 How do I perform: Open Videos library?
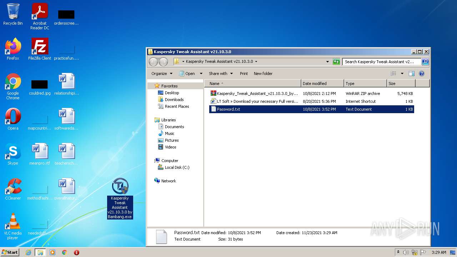[167, 147]
